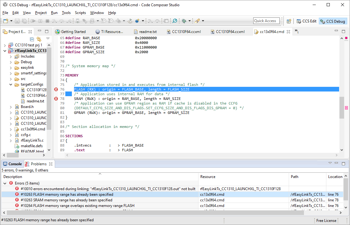Toggle the CCS Debug perspective button
Image resolution: width=350 pixels, height=225 pixels.
click(x=333, y=21)
